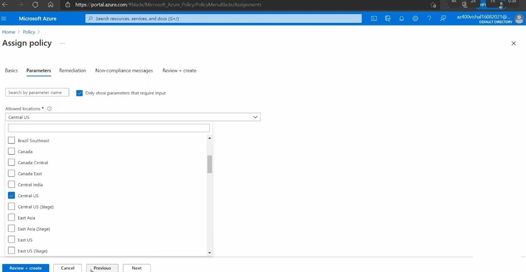Launch Cloud Shell from the top bar
526x272 pixels.
click(374, 19)
